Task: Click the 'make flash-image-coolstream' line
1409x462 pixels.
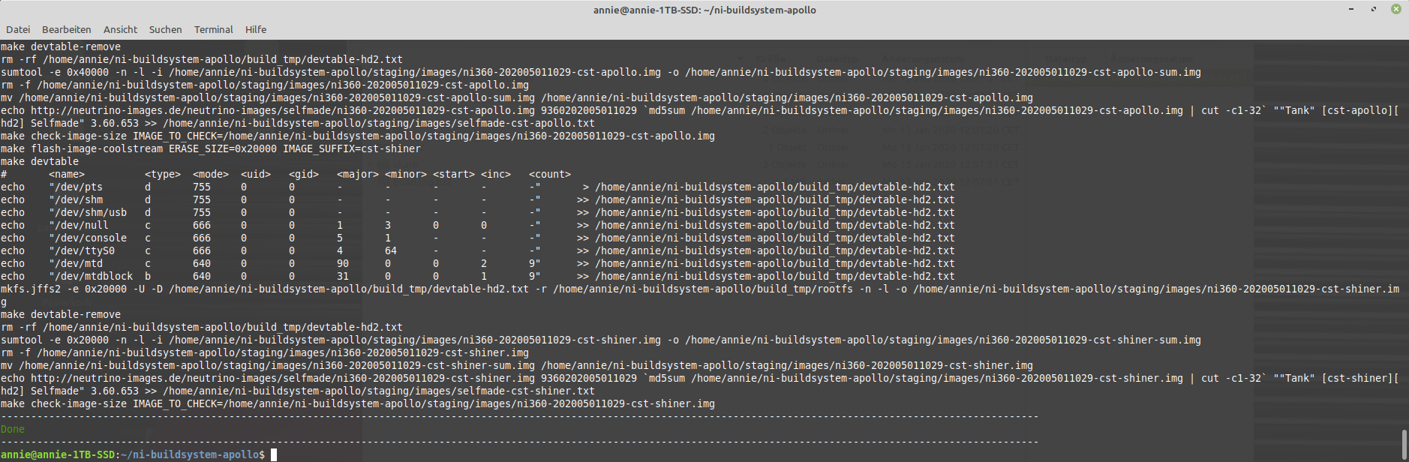Action: pos(210,148)
